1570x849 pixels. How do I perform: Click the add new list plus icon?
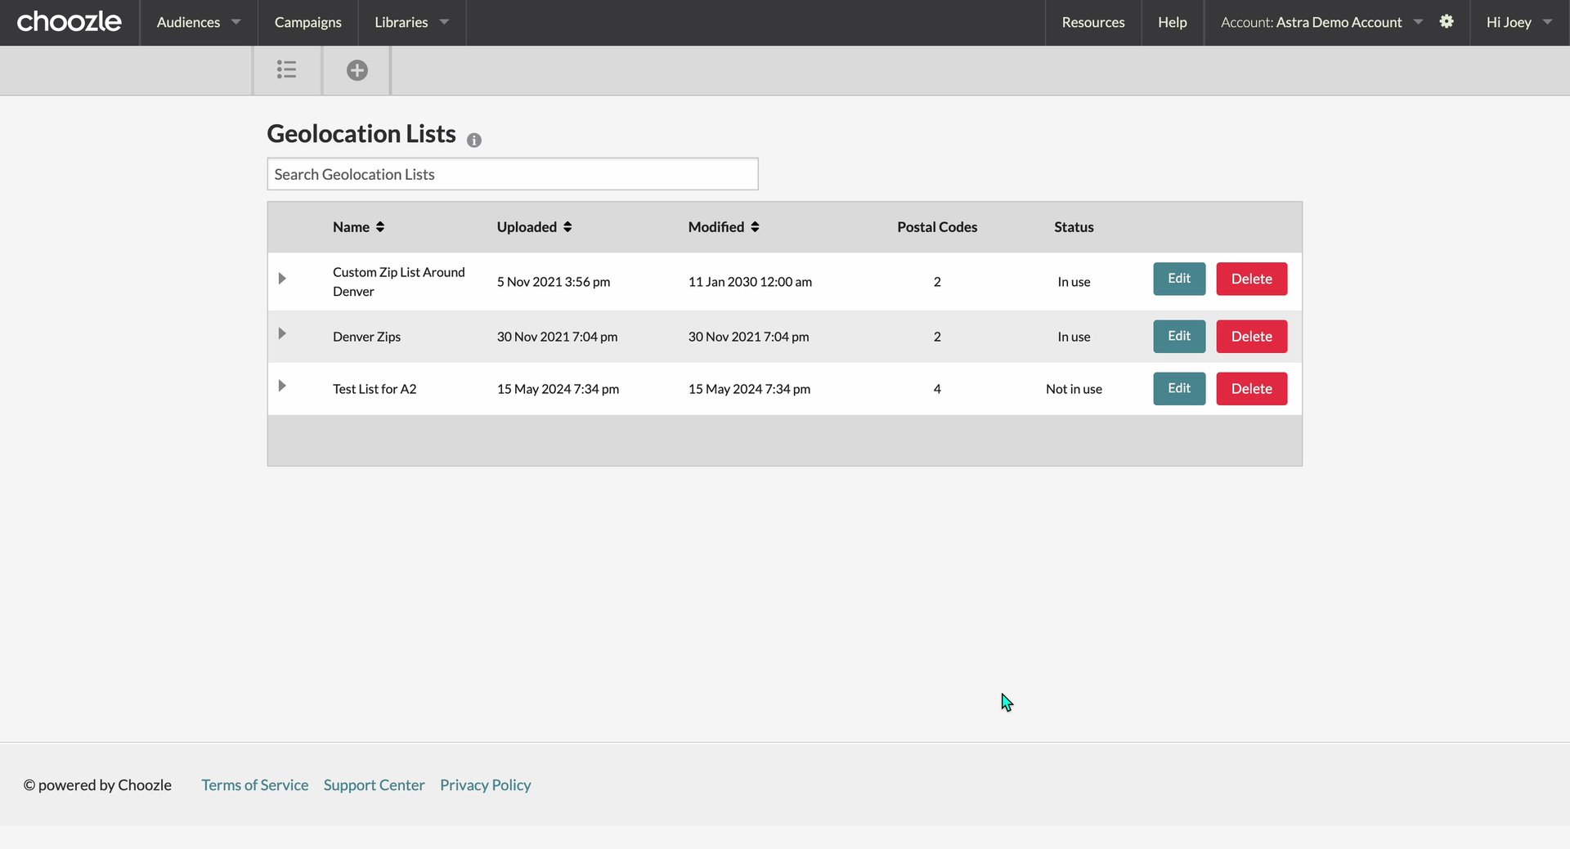pos(357,70)
